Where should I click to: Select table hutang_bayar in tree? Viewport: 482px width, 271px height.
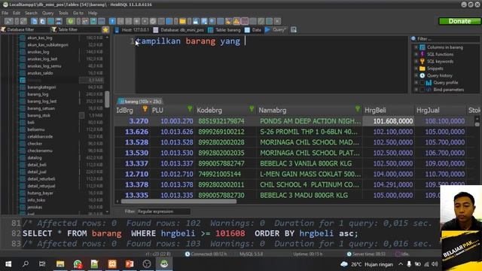(40, 193)
